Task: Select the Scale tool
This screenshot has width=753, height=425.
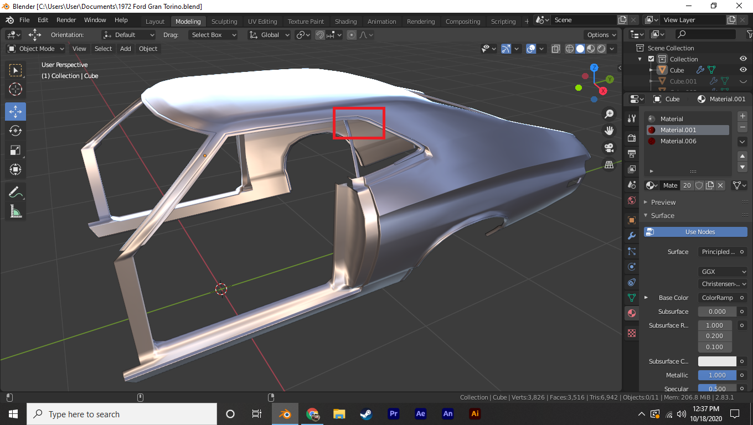Action: pyautogui.click(x=16, y=150)
